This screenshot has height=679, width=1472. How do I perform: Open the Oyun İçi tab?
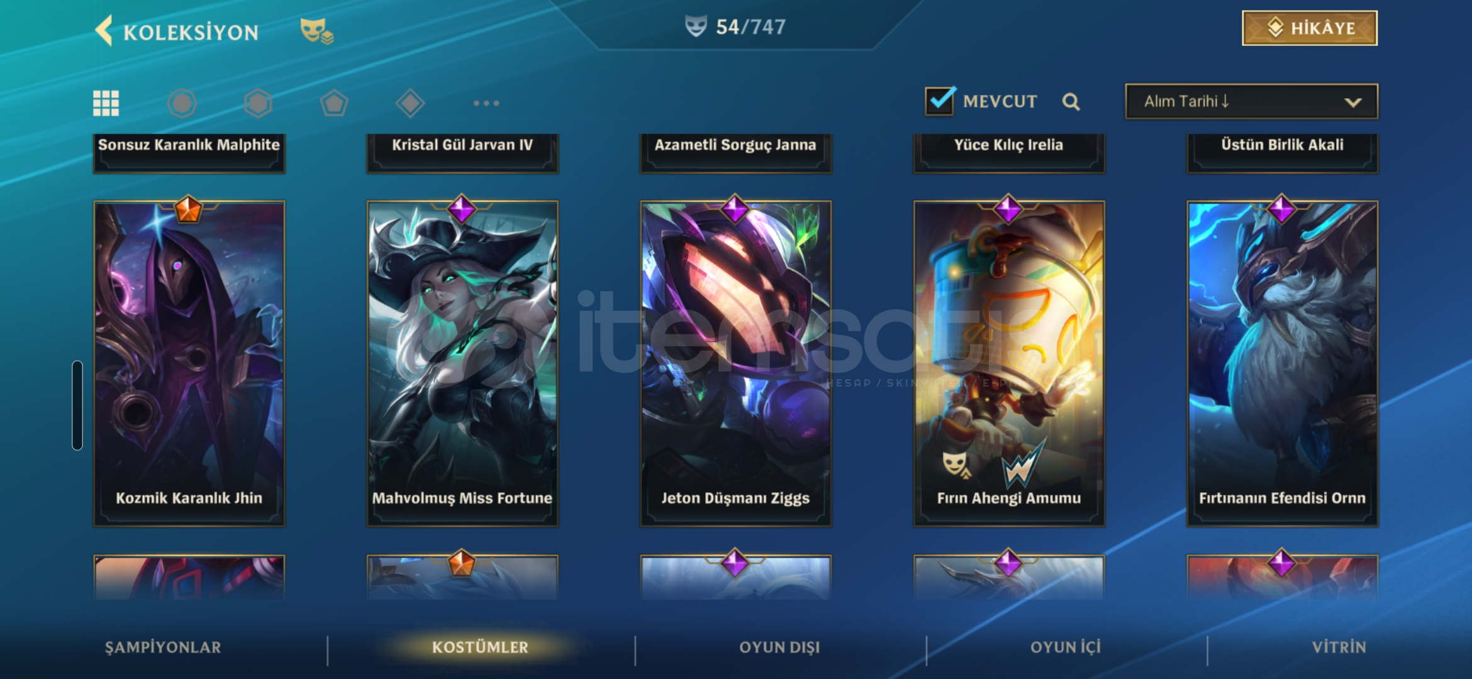[x=1066, y=647]
